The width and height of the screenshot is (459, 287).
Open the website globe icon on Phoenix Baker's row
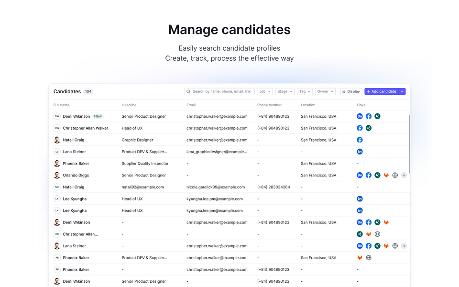pos(368,257)
